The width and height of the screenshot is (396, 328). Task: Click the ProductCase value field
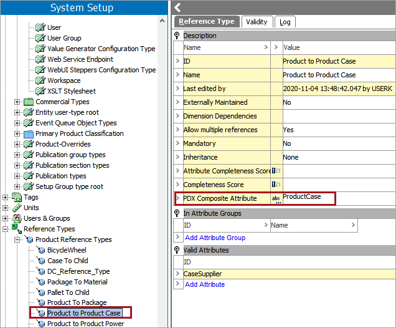click(x=308, y=198)
